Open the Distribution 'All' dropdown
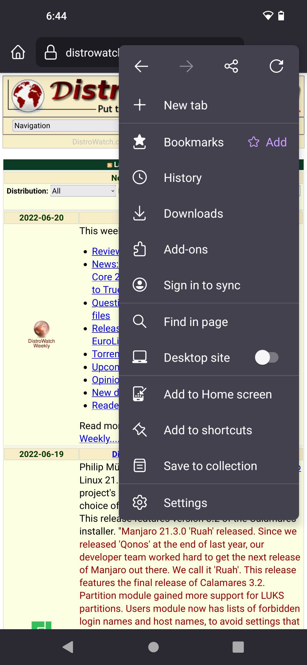 83,191
